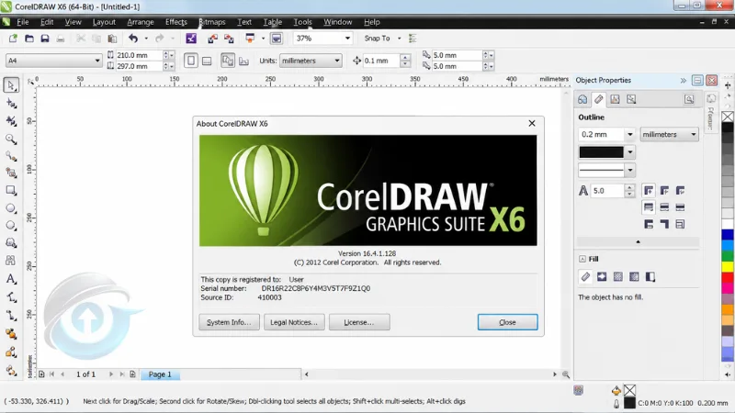Select the Freehand tool in the toolbox
Image resolution: width=735 pixels, height=413 pixels.
[x=11, y=156]
